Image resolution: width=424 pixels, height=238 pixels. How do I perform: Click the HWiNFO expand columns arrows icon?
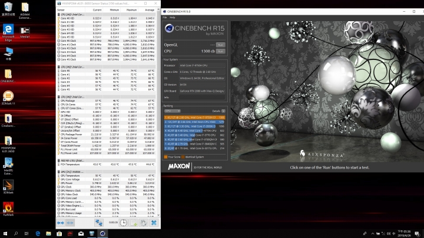click(x=61, y=223)
